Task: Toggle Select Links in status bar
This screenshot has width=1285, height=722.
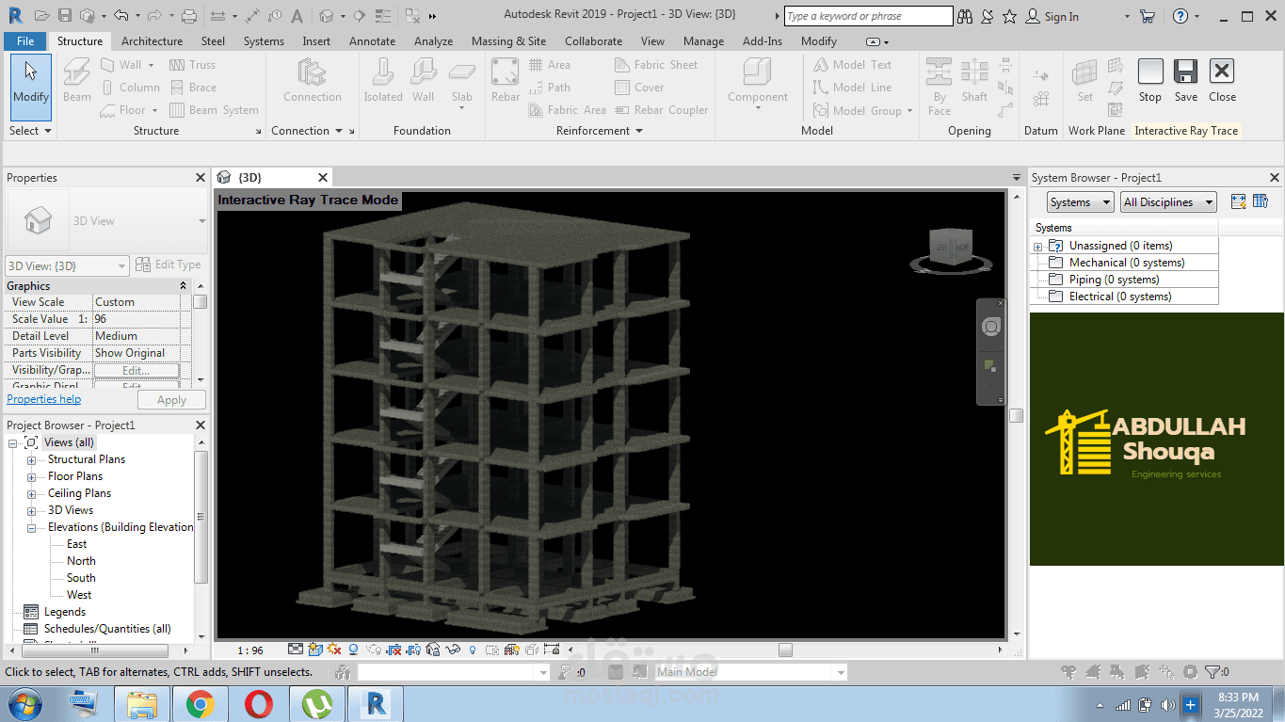Action: (1068, 672)
